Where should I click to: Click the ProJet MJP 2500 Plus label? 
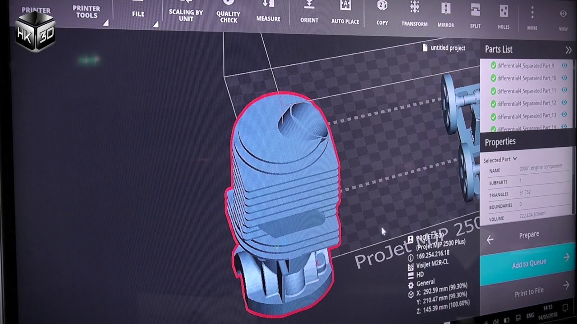point(440,246)
